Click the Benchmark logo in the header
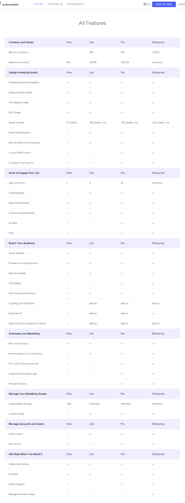This screenshot has width=185, height=503. coord(9,4)
